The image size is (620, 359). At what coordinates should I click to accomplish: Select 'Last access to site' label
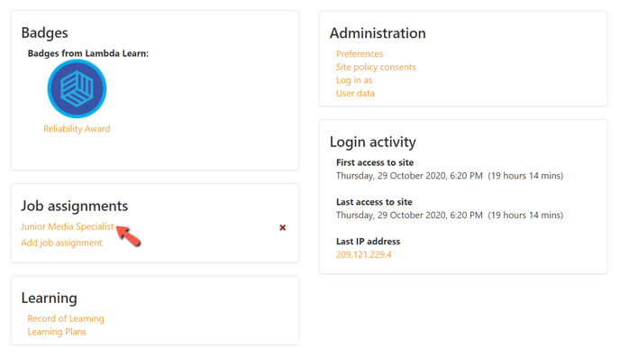pos(374,202)
